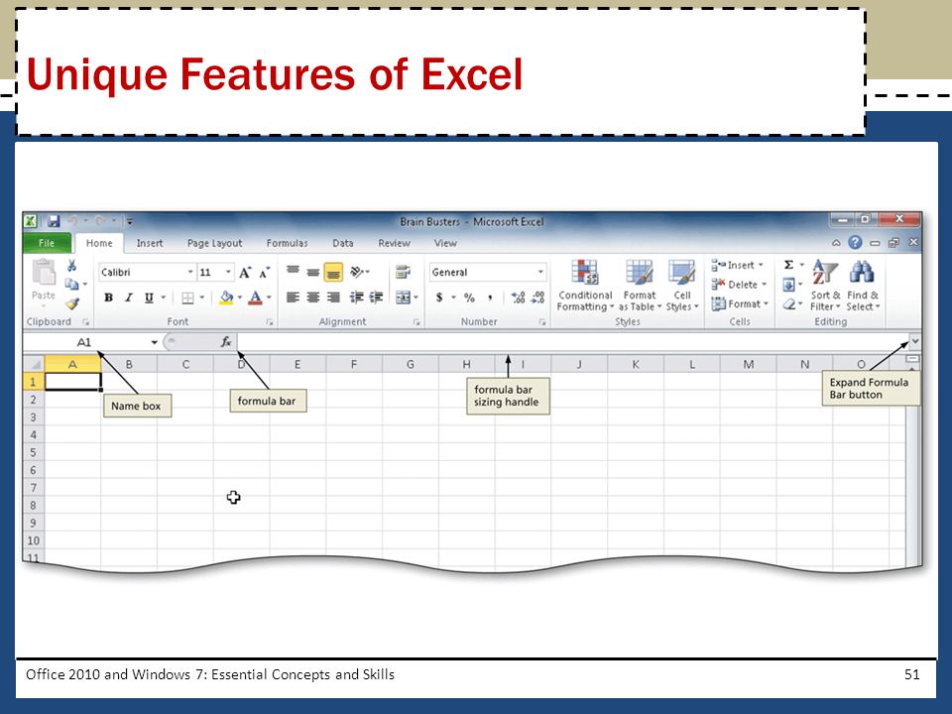Apply Percent Style format
The width and height of the screenshot is (952, 714).
point(469,297)
